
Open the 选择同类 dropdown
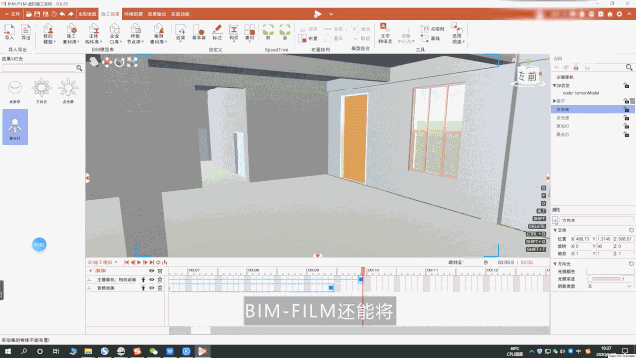[457, 33]
